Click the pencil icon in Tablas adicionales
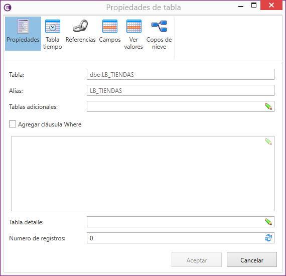The height and width of the screenshot is (276, 286). pyautogui.click(x=268, y=106)
